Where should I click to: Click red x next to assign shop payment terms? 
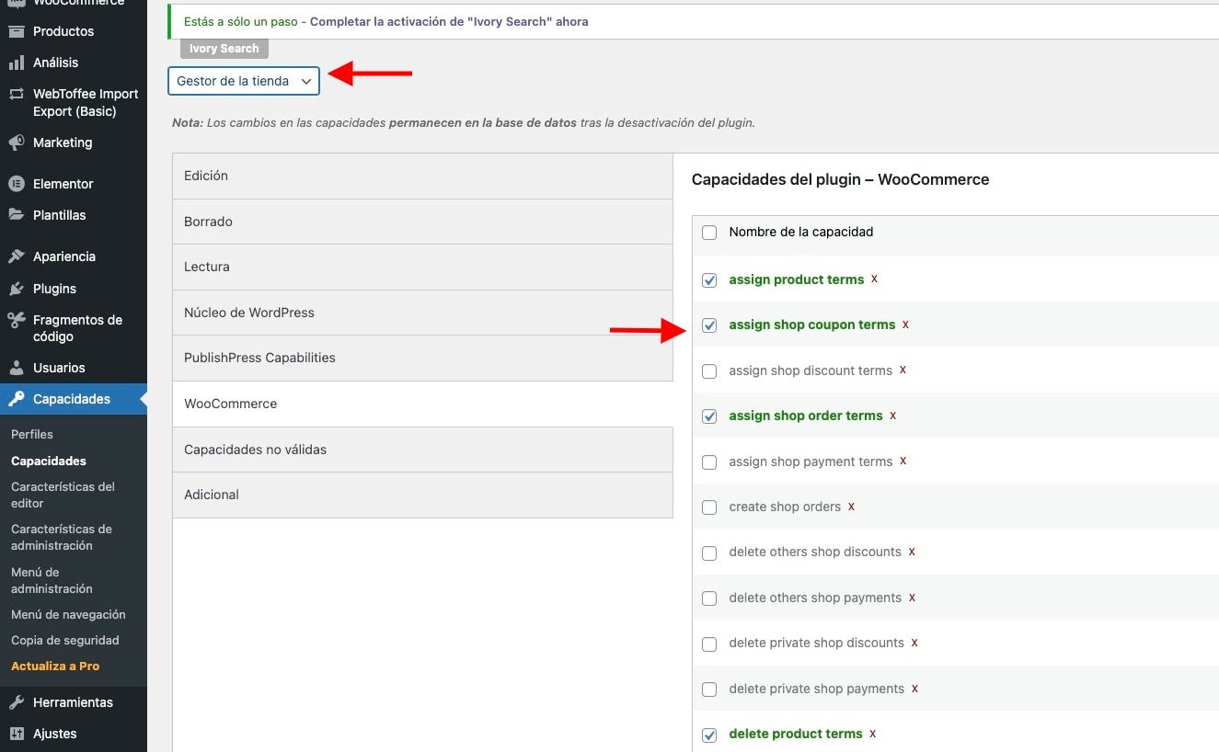coord(903,461)
